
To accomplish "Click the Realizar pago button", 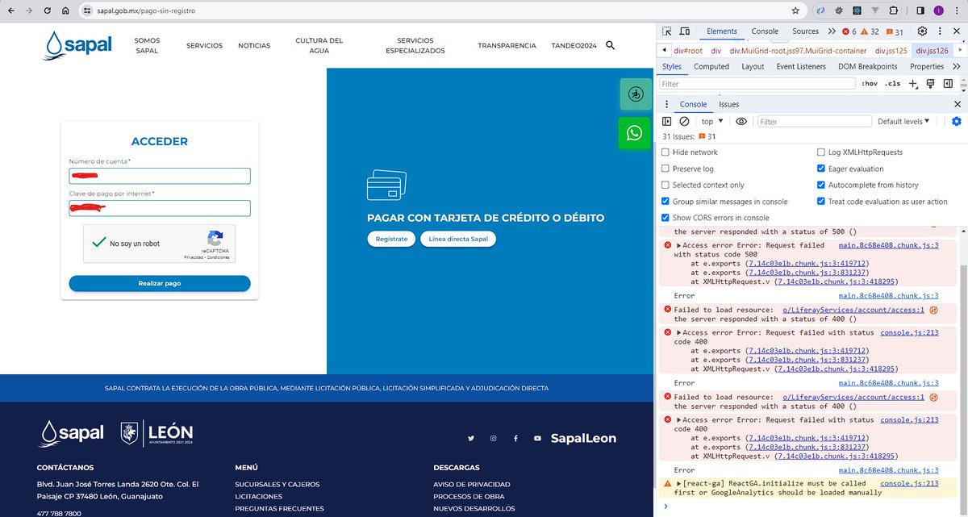I will 160,284.
